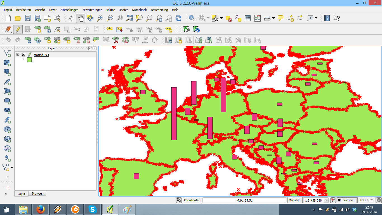Open a project using the folder icon
This screenshot has height=215, width=382.
click(18, 18)
